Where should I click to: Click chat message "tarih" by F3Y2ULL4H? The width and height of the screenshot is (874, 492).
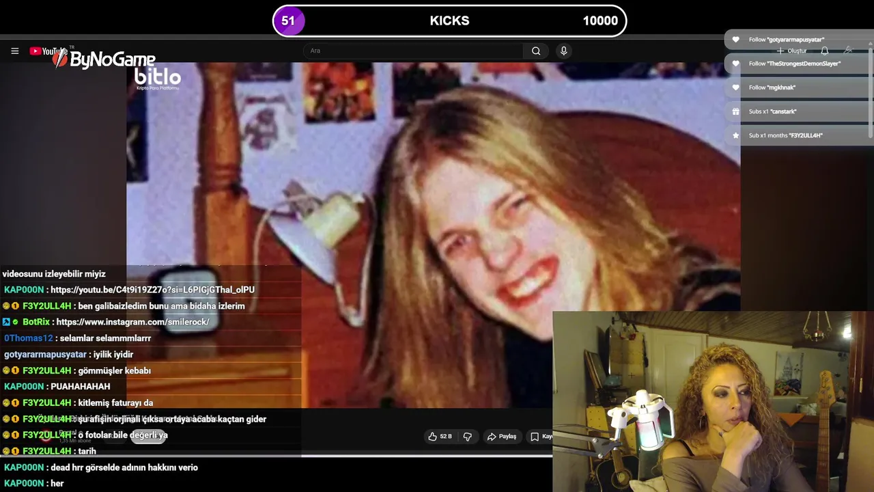pos(87,451)
